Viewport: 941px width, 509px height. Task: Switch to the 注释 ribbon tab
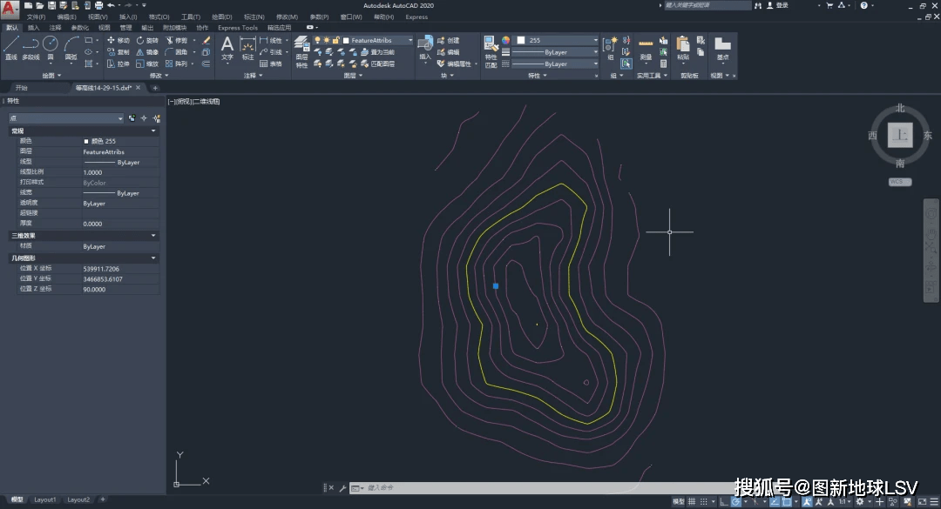tap(55, 28)
